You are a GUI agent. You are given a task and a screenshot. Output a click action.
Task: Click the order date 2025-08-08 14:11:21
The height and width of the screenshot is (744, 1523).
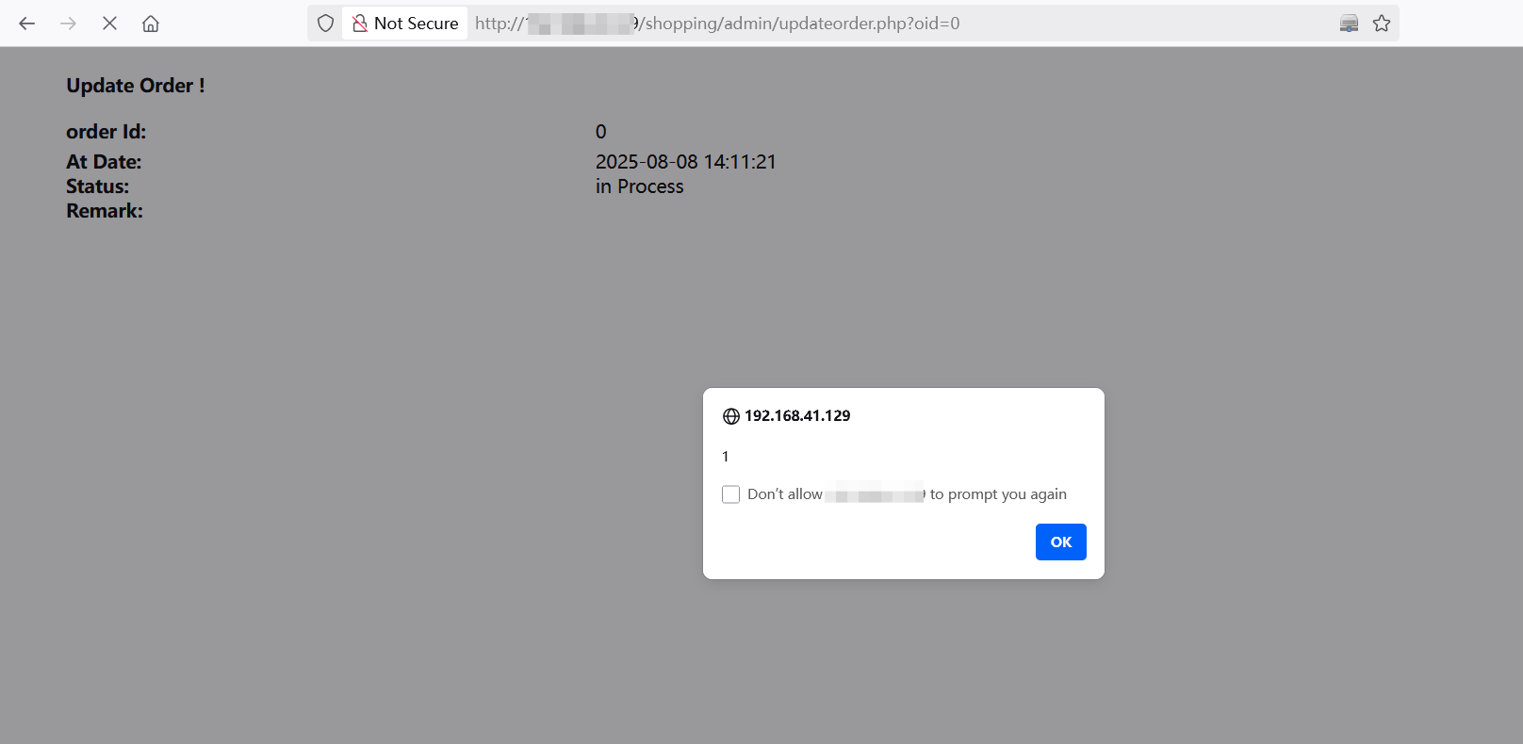point(686,162)
